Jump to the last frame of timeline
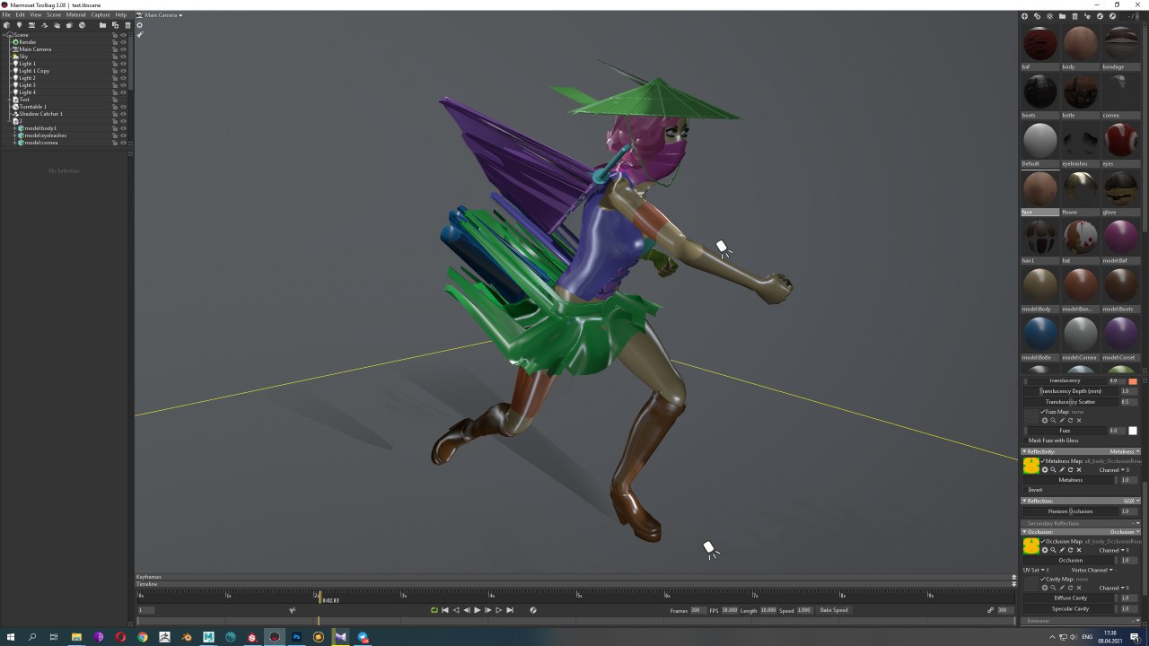 pyautogui.click(x=510, y=610)
